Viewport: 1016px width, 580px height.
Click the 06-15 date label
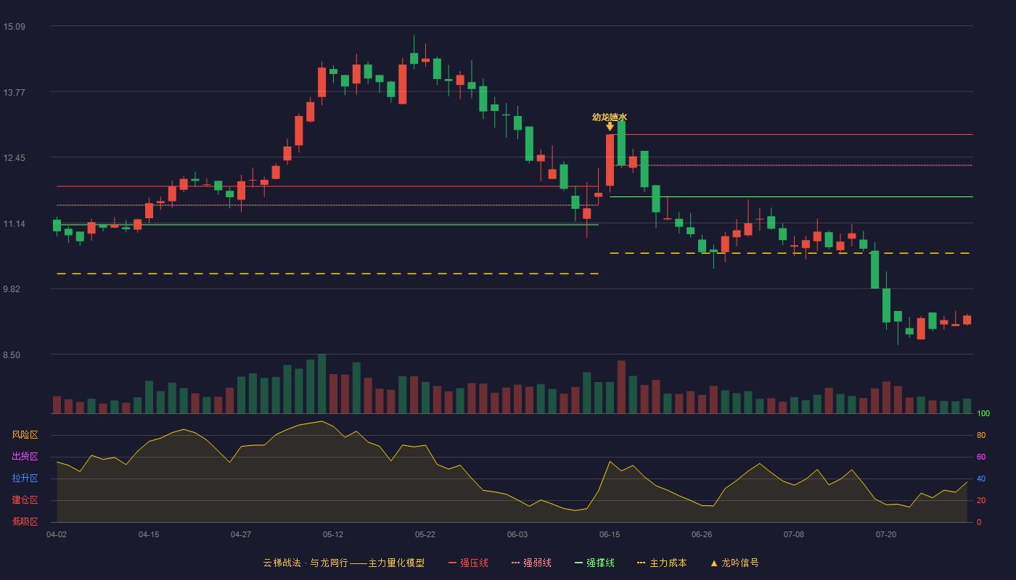tap(610, 534)
